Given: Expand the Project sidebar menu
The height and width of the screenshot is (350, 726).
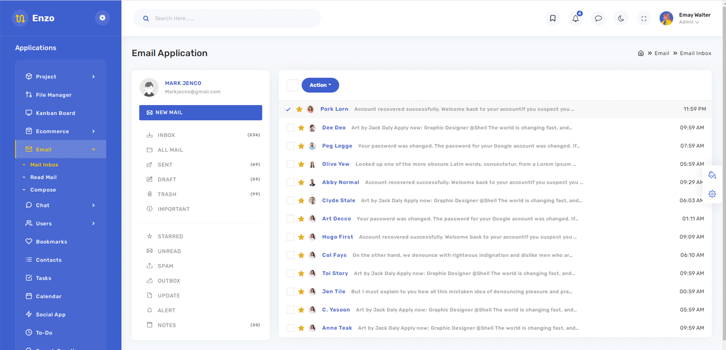Looking at the screenshot, I should 61,76.
